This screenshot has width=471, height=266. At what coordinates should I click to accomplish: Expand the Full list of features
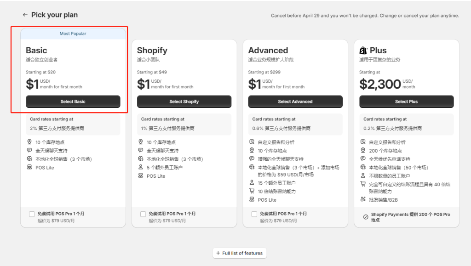(239, 253)
